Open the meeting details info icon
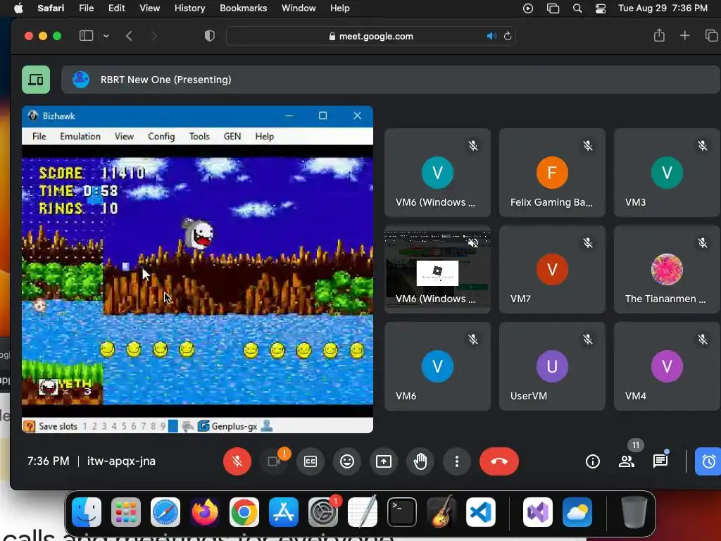 tap(593, 461)
